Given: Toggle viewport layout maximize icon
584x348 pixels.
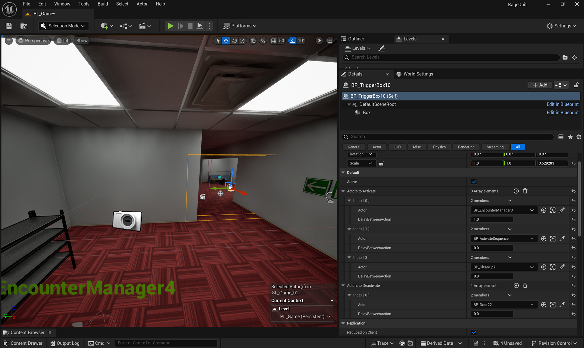Looking at the screenshot, I should tap(330, 40).
